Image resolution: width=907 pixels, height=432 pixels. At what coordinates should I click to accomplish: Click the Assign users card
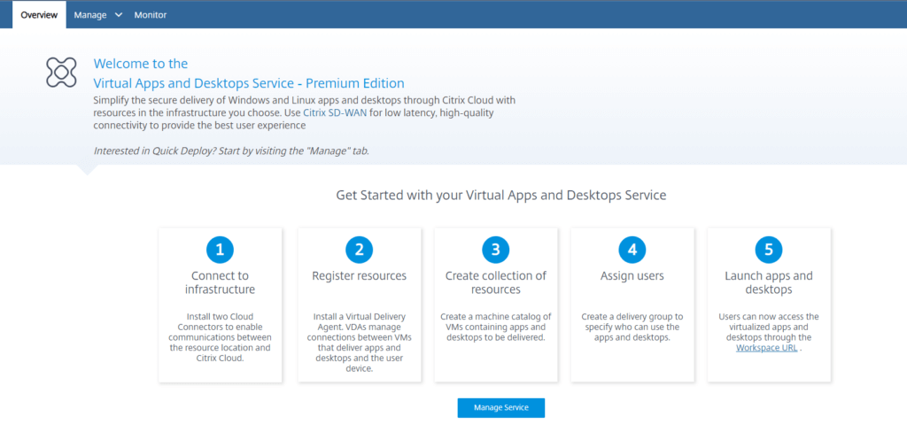click(x=632, y=305)
